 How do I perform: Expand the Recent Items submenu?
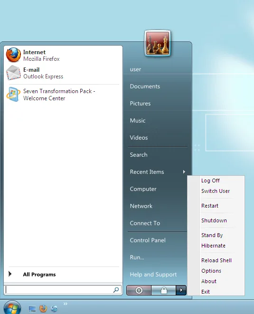158,172
